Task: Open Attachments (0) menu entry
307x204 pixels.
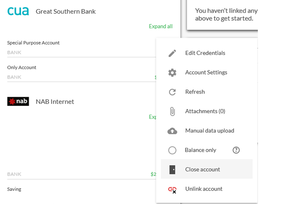Action: point(207,111)
